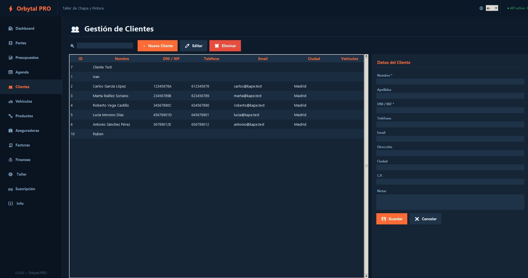Click the table scrollbar down arrow
The height and width of the screenshot is (278, 528).
(x=366, y=276)
